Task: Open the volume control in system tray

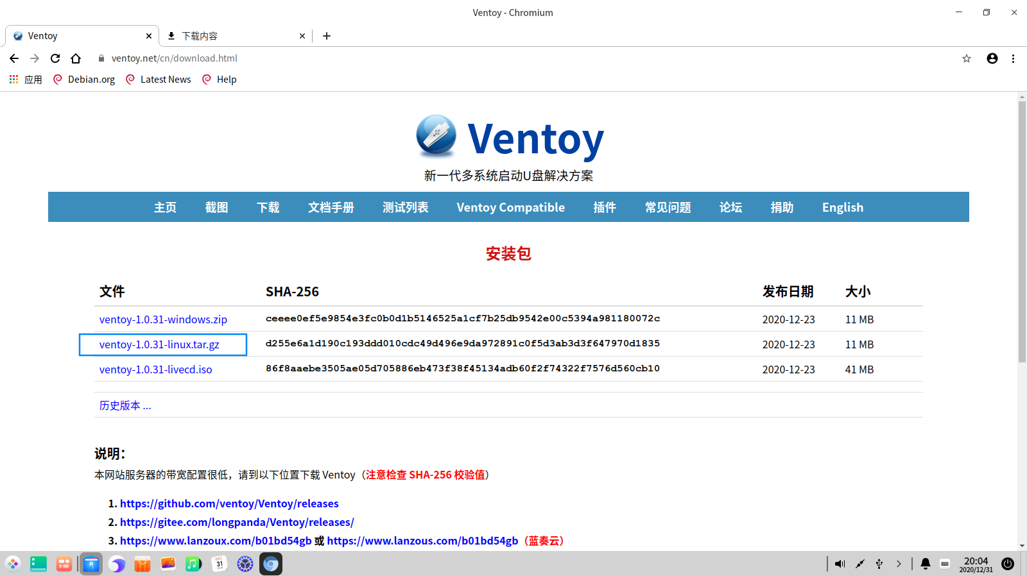Action: [x=840, y=564]
